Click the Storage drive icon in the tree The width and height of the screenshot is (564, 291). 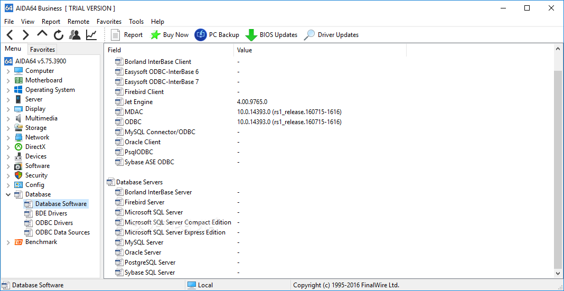click(x=18, y=128)
